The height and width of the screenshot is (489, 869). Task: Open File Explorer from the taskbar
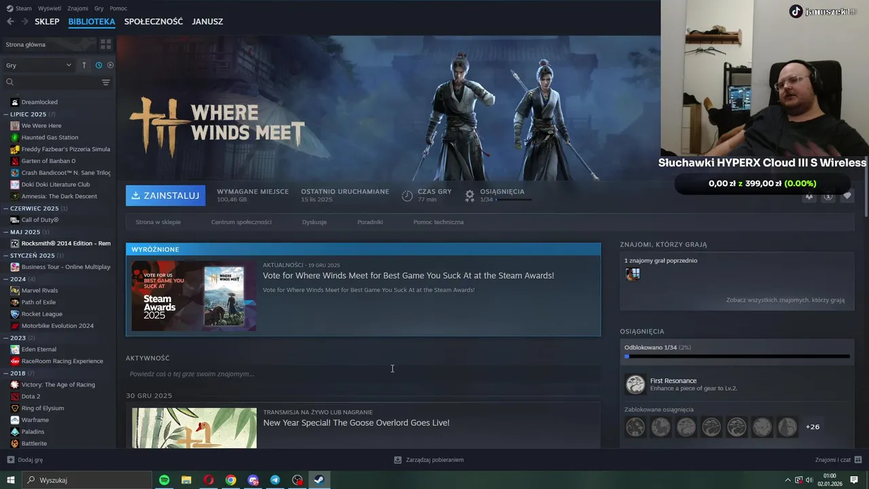coord(186,480)
